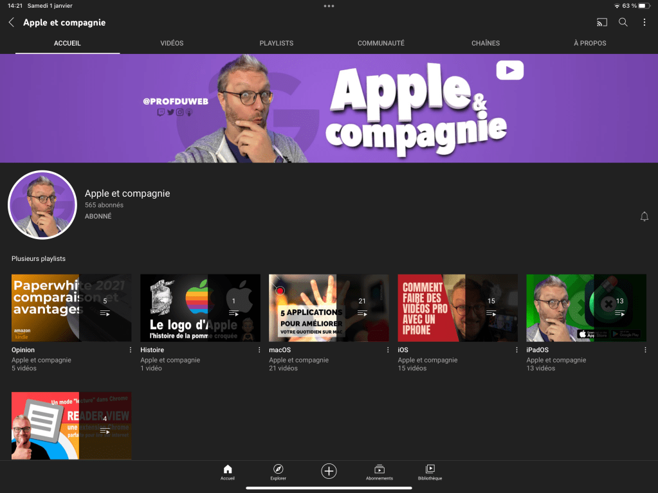Switch to the PLAYLISTS tab

[276, 43]
